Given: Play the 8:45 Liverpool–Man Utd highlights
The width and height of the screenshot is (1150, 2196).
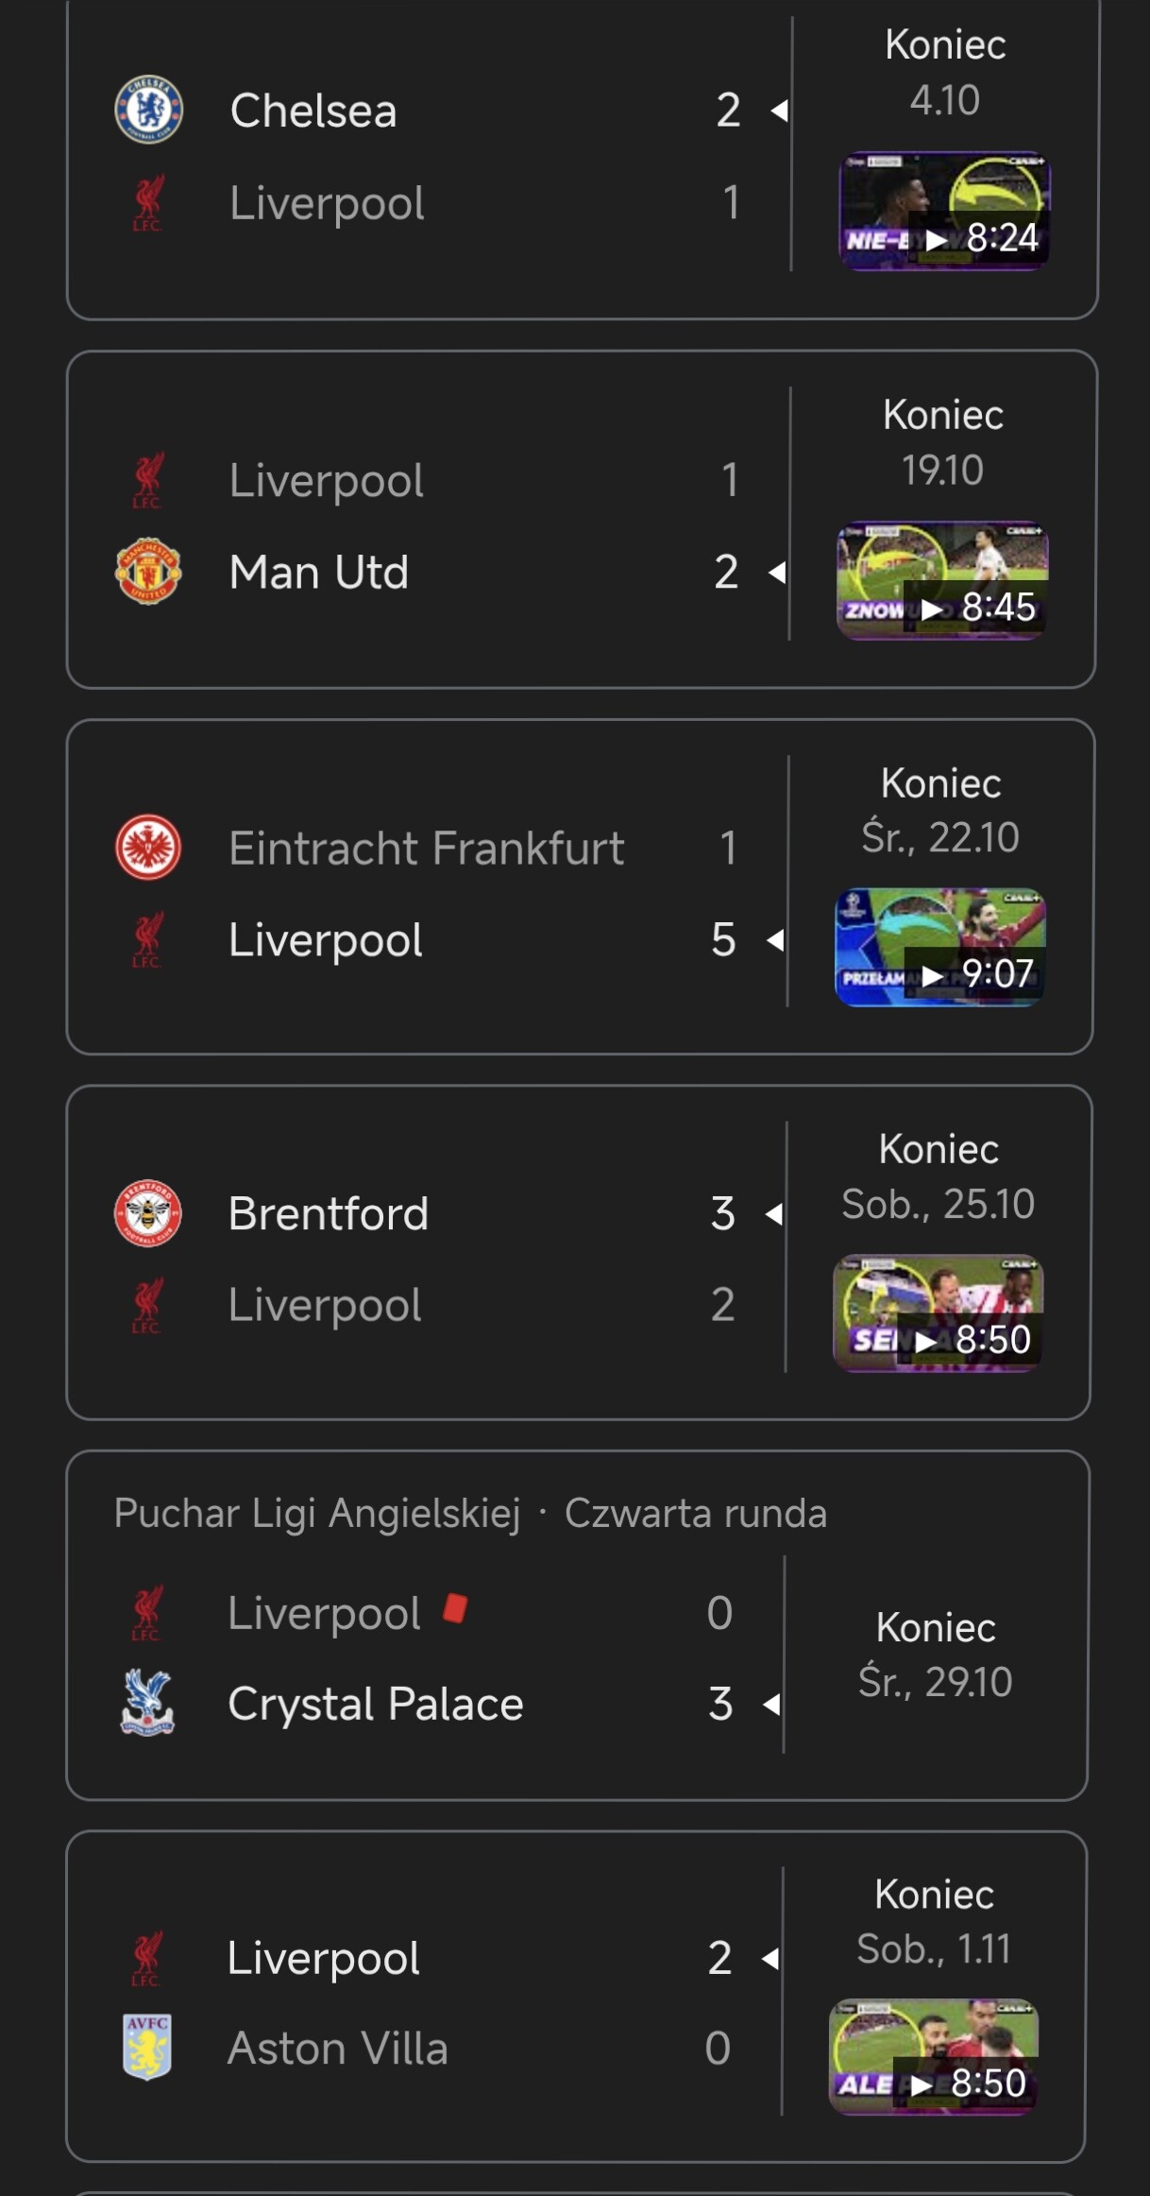Looking at the screenshot, I should [x=942, y=580].
